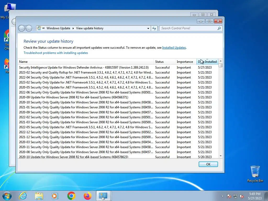Launch Google Chrome from taskbar

[71, 196]
